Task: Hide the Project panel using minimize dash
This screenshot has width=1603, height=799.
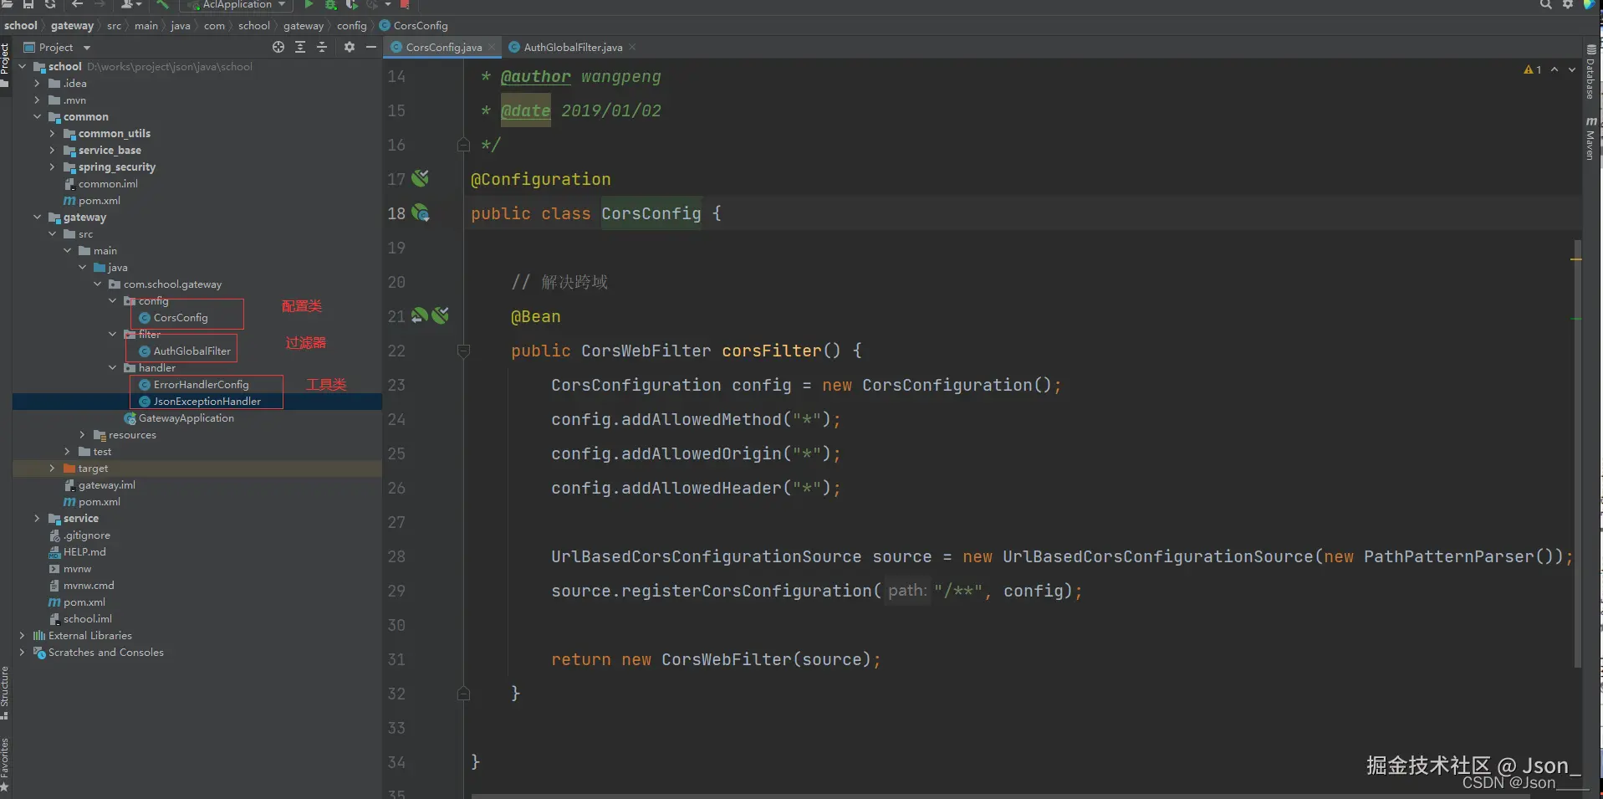Action: click(x=370, y=48)
